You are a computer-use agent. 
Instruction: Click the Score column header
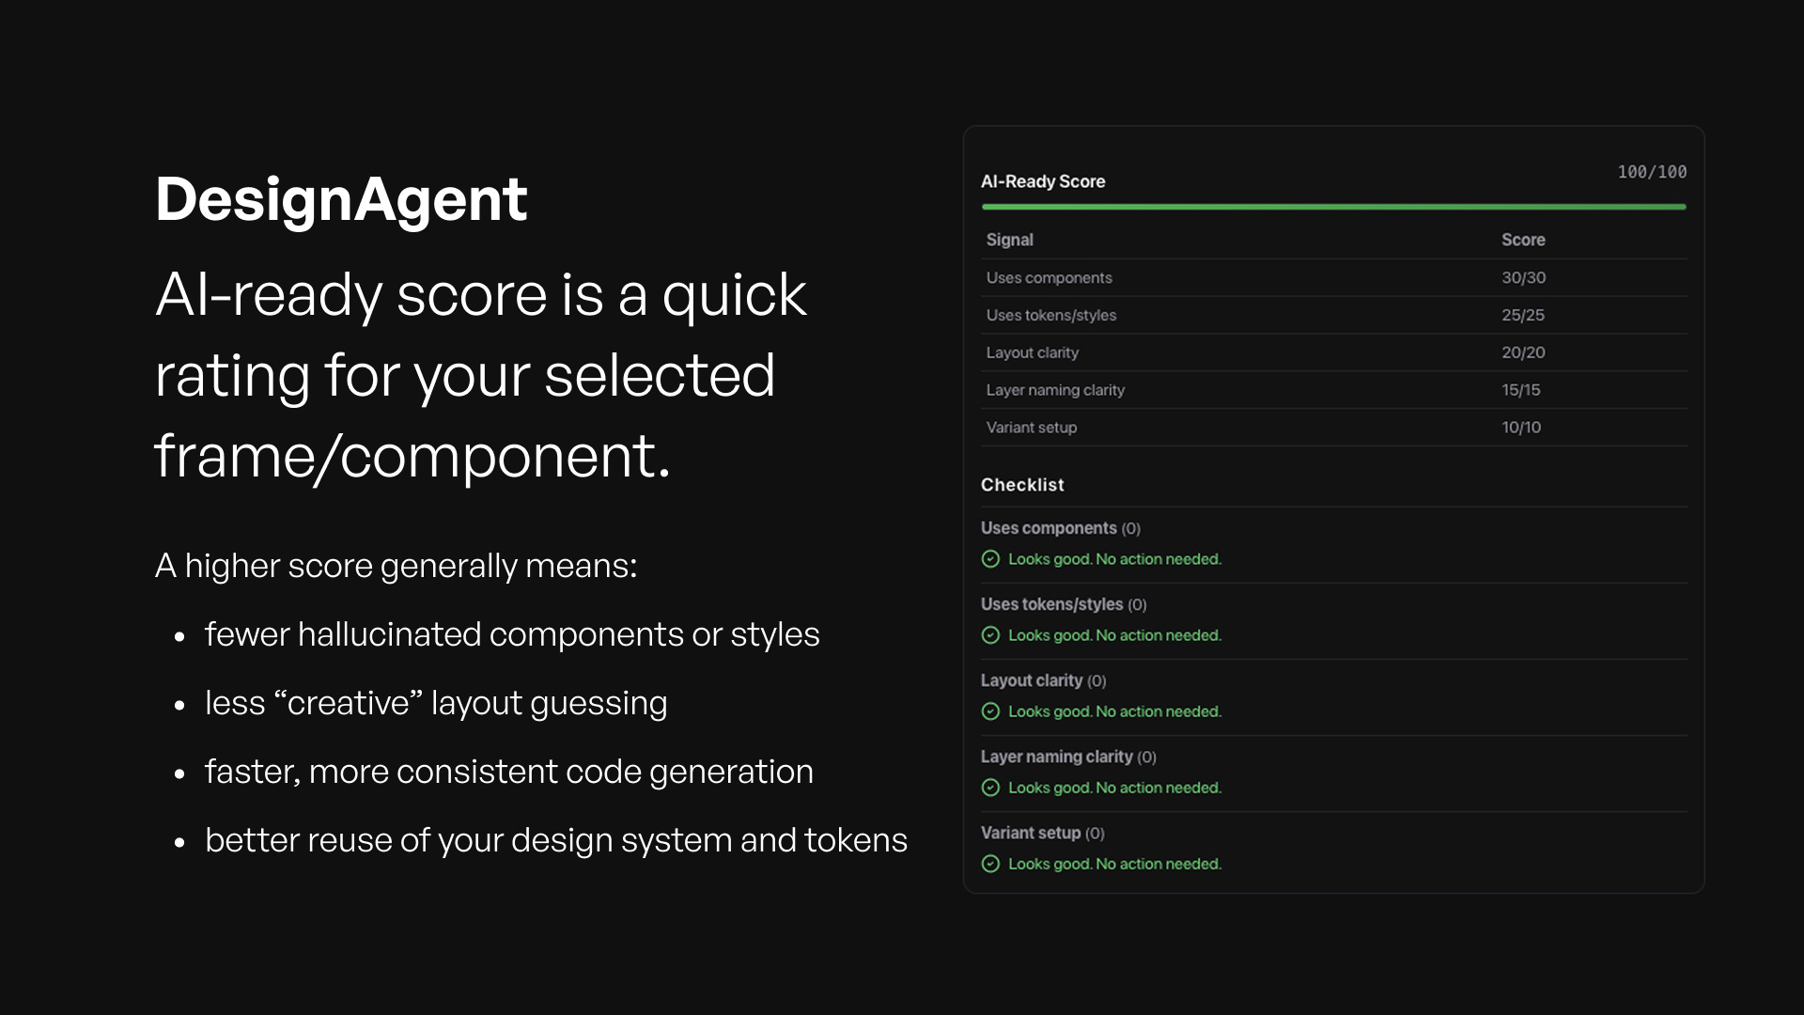(x=1523, y=240)
